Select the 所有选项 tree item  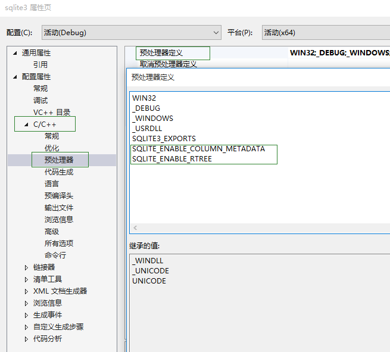pos(59,243)
